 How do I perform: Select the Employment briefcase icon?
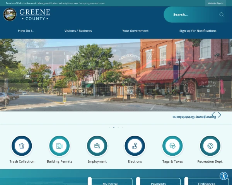click(x=97, y=146)
